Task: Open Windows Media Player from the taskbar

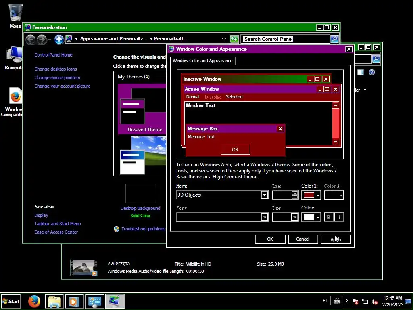Action: [75, 301]
